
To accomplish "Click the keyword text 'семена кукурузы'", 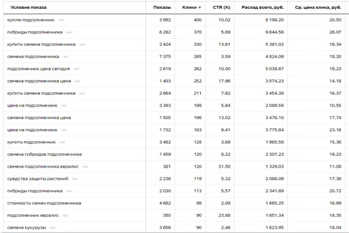I will point(27,228).
